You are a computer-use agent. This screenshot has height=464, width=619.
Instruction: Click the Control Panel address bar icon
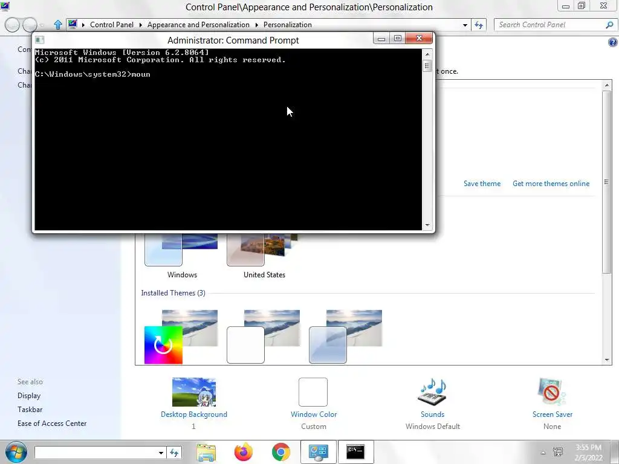coord(73,24)
